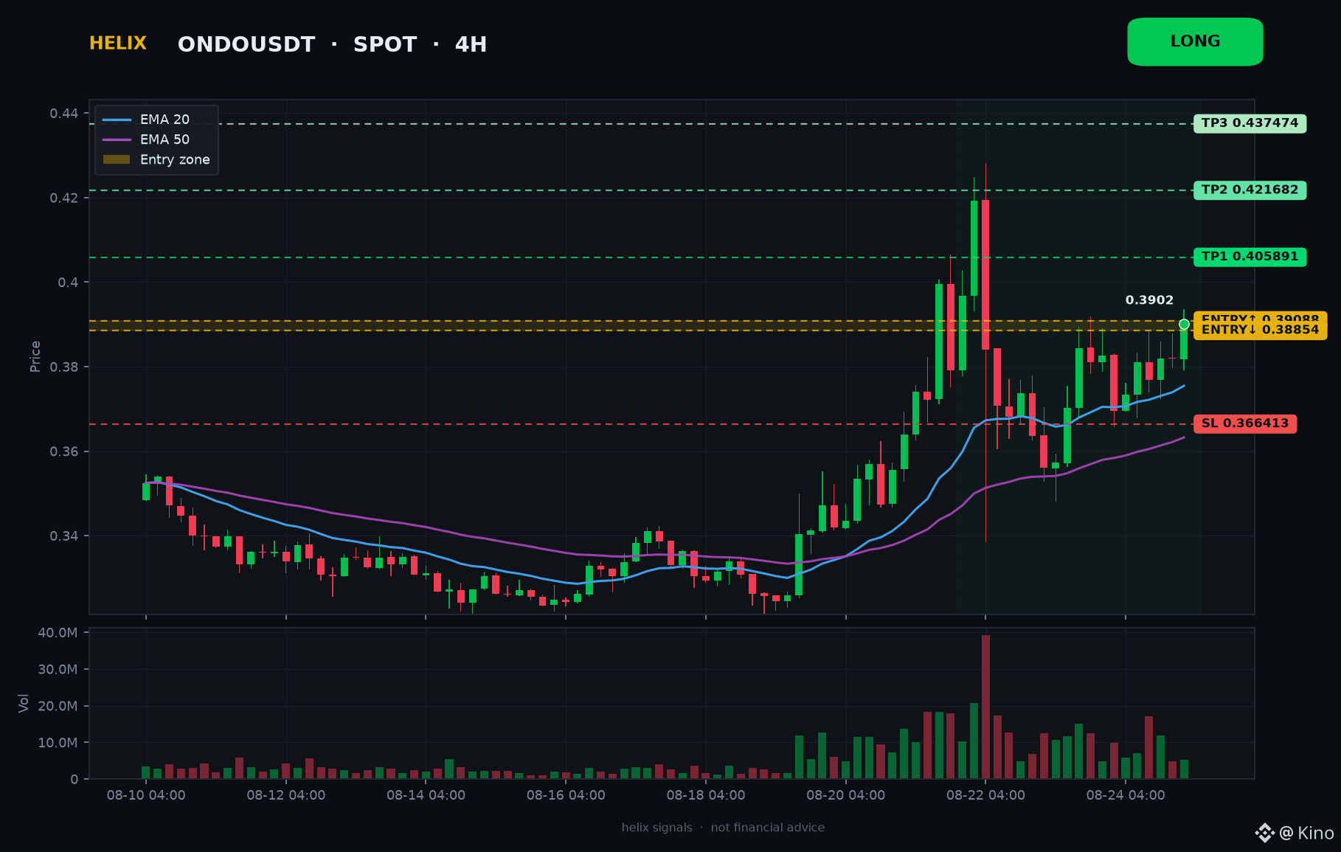The height and width of the screenshot is (852, 1341).
Task: Click the 10.0M volume axis tick
Action: point(58,743)
